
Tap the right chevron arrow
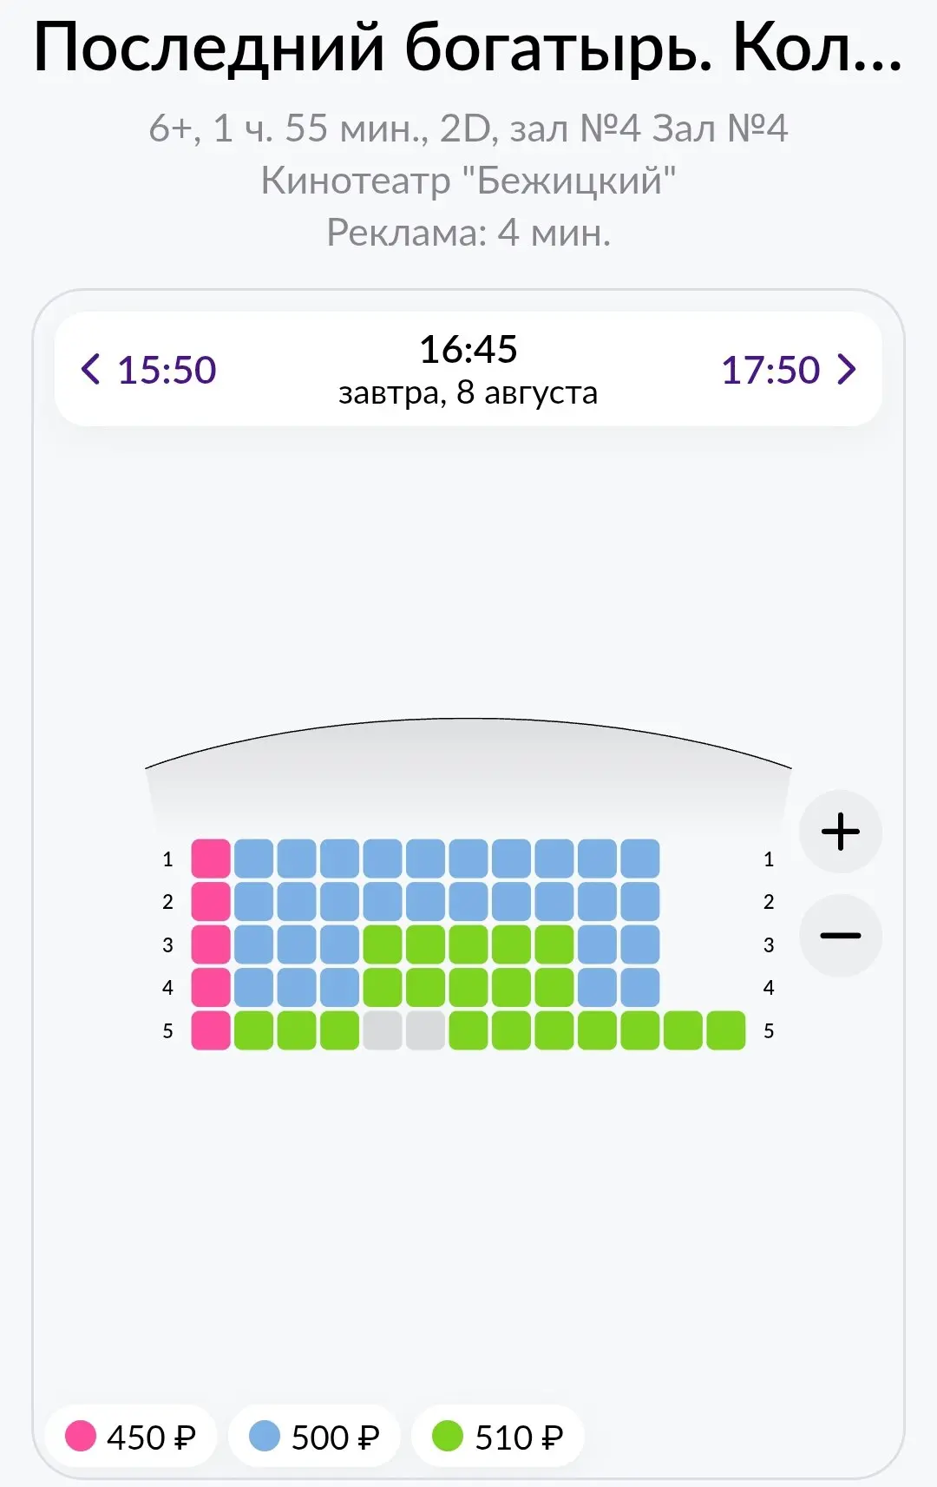click(x=847, y=370)
